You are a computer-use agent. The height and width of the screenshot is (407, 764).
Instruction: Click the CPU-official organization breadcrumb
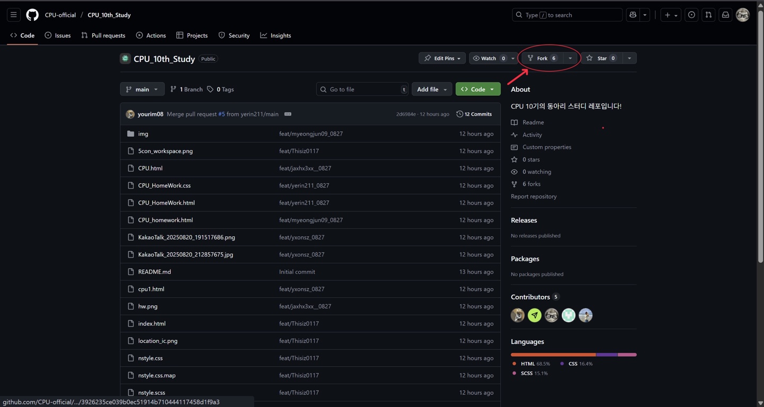click(60, 15)
